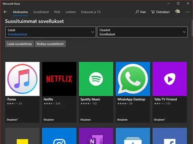Switch to the Pelit tab
The width and height of the screenshot is (193, 144).
(57, 12)
